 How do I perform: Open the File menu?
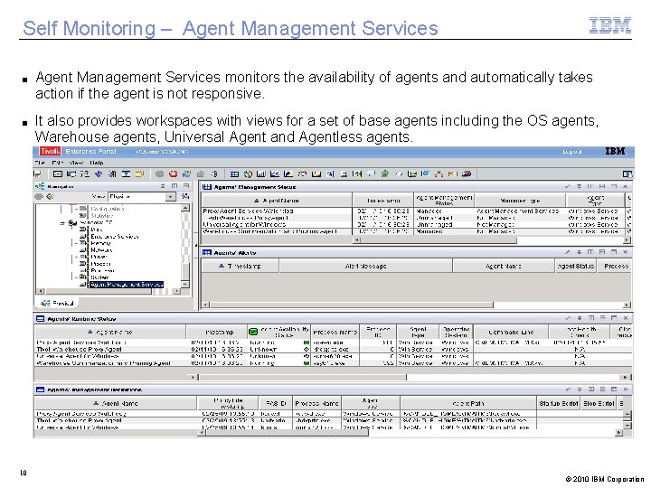(41, 163)
